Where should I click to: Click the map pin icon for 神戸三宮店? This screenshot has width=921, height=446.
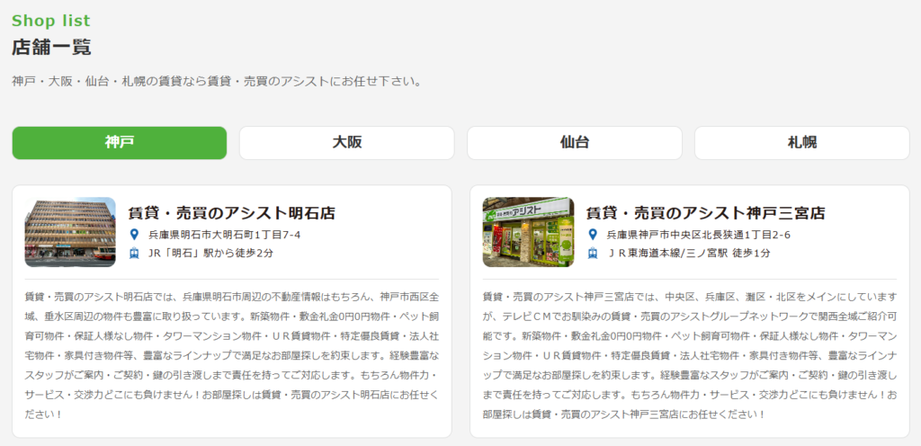click(593, 235)
